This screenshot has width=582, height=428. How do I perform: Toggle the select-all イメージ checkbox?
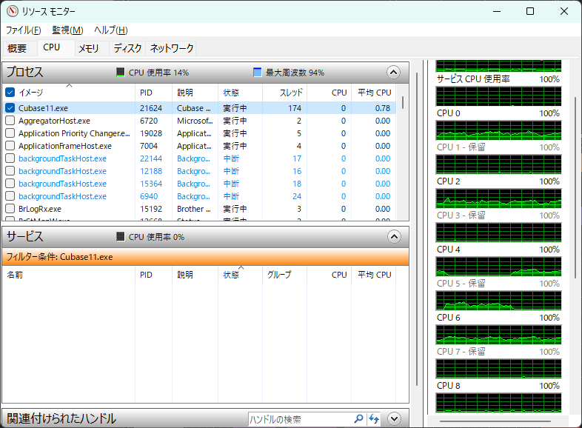[x=10, y=92]
